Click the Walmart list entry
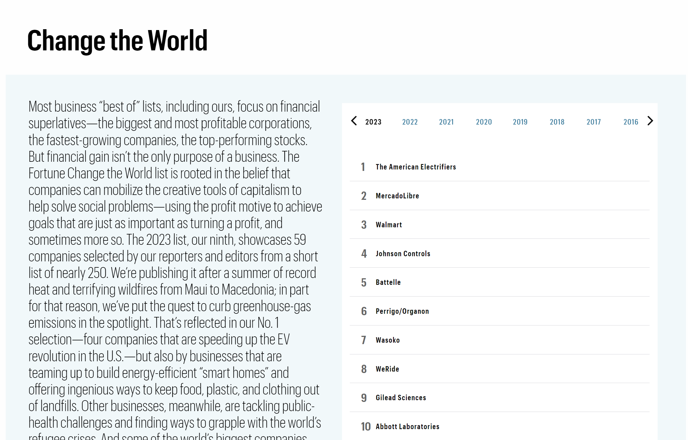688x440 pixels. [389, 225]
